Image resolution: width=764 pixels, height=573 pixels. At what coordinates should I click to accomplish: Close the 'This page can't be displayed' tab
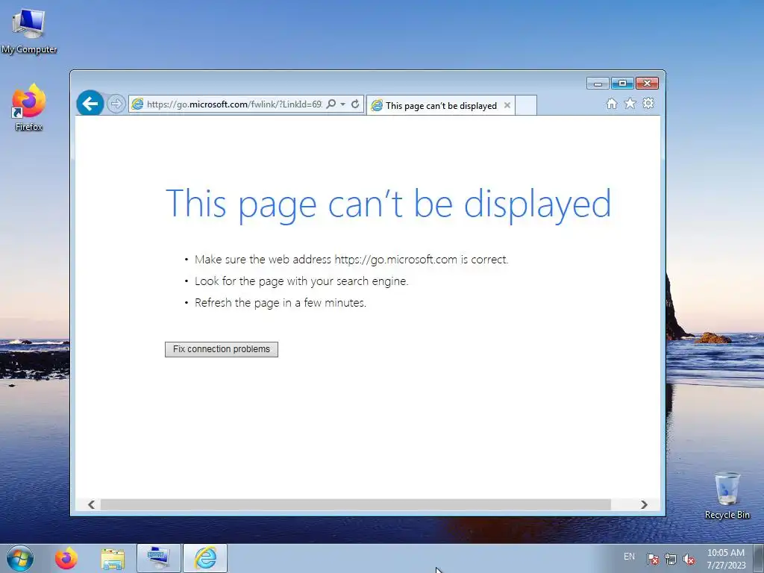507,105
